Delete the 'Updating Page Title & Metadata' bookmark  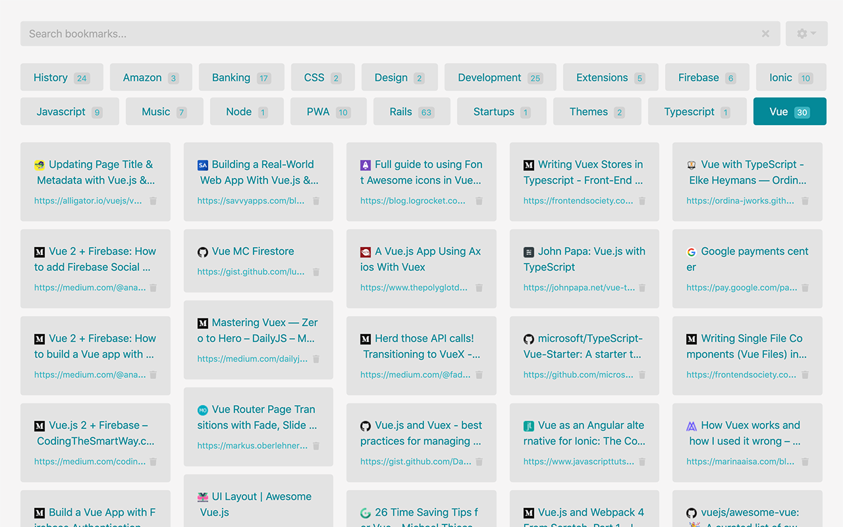click(153, 201)
